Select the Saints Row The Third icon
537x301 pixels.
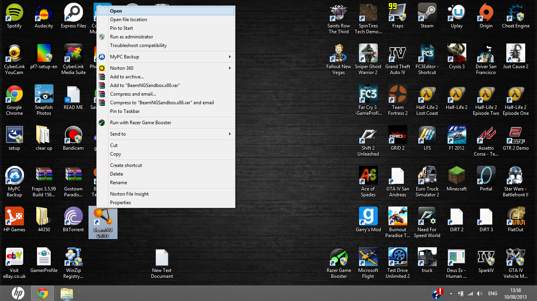(x=338, y=19)
